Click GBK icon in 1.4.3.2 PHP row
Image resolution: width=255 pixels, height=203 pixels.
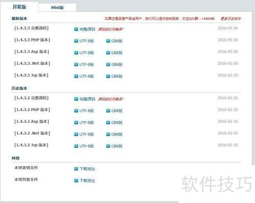pyautogui.click(x=108, y=111)
